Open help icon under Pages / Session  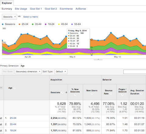point(123,95)
